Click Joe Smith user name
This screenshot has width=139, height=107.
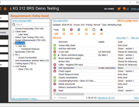[109, 9]
